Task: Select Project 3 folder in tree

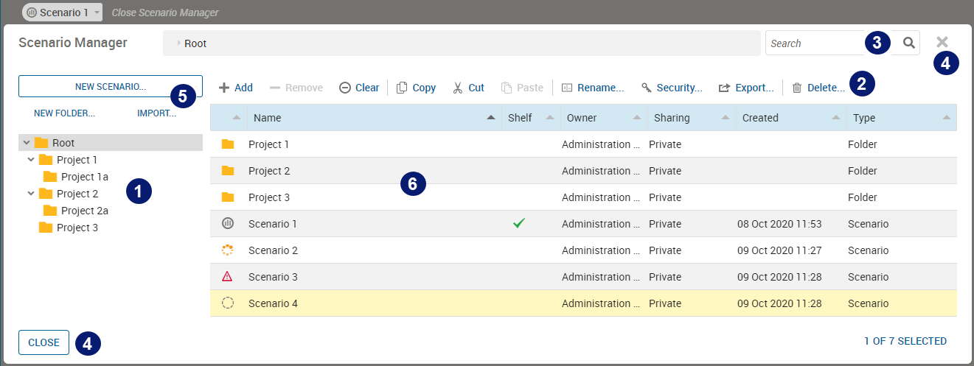Action: 77,228
